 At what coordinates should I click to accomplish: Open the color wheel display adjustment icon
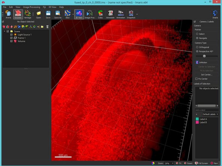tap(153, 163)
